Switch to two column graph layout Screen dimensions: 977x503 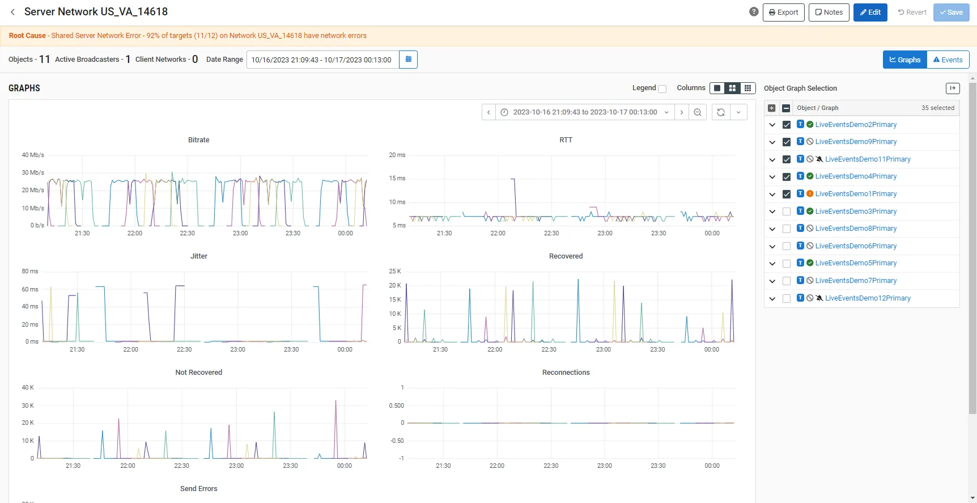point(732,88)
